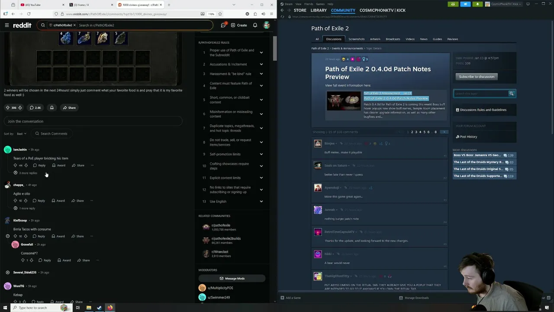Expand 1 more reply under chappa_
Image resolution: width=554 pixels, height=312 pixels.
pyautogui.click(x=25, y=208)
